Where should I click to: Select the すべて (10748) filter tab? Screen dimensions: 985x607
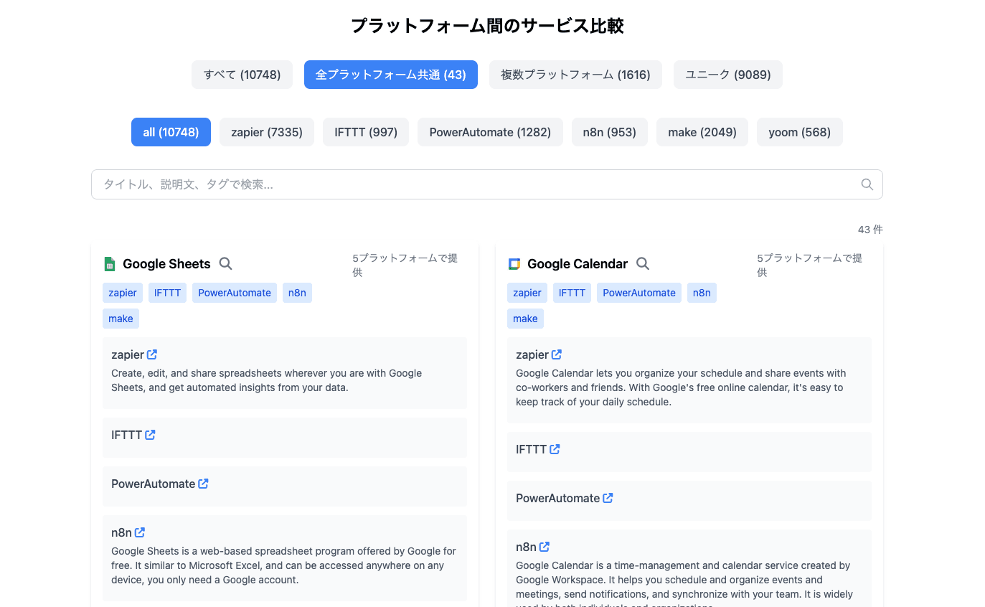coord(242,75)
